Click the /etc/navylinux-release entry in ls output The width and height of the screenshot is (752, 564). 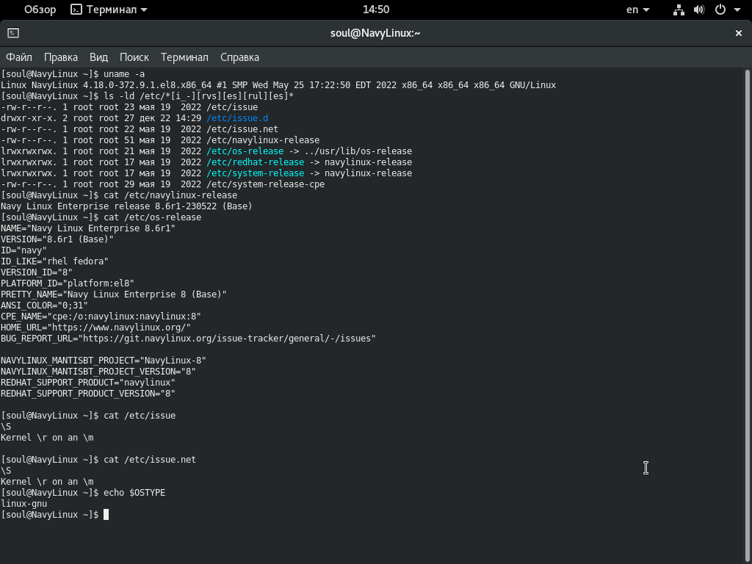pos(264,140)
